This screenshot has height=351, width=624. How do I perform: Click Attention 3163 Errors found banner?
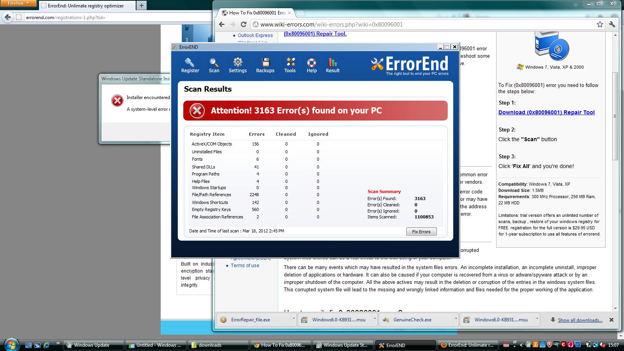316,111
